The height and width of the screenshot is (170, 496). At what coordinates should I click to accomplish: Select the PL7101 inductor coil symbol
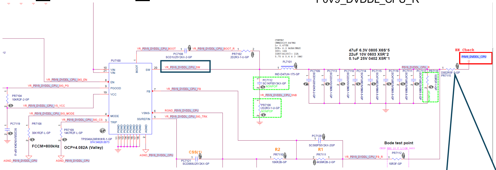287,69
